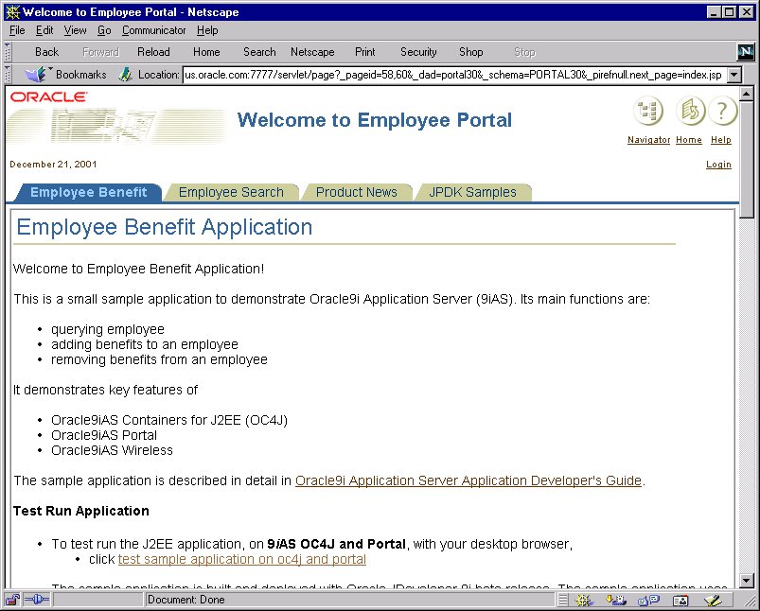
Task: Click the Home icon in portal header
Action: pos(690,111)
